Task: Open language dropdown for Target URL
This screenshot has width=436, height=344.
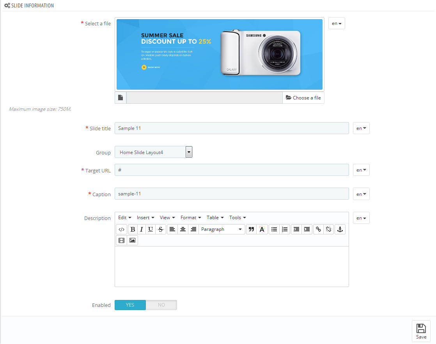Action: [361, 170]
